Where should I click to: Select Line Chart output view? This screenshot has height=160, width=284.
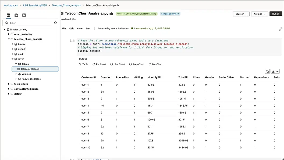[111, 64]
